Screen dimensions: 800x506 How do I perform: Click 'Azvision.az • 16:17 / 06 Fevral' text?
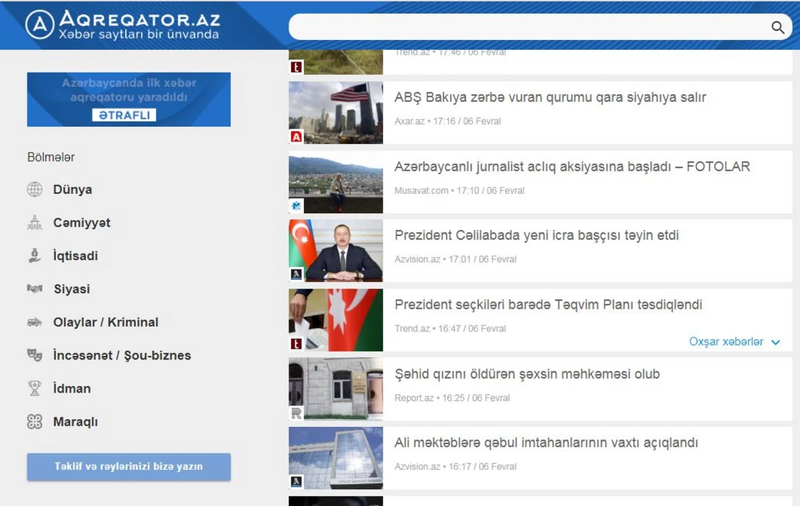tap(455, 467)
